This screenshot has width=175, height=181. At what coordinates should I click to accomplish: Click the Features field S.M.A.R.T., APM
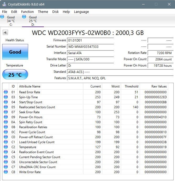coord(120,78)
